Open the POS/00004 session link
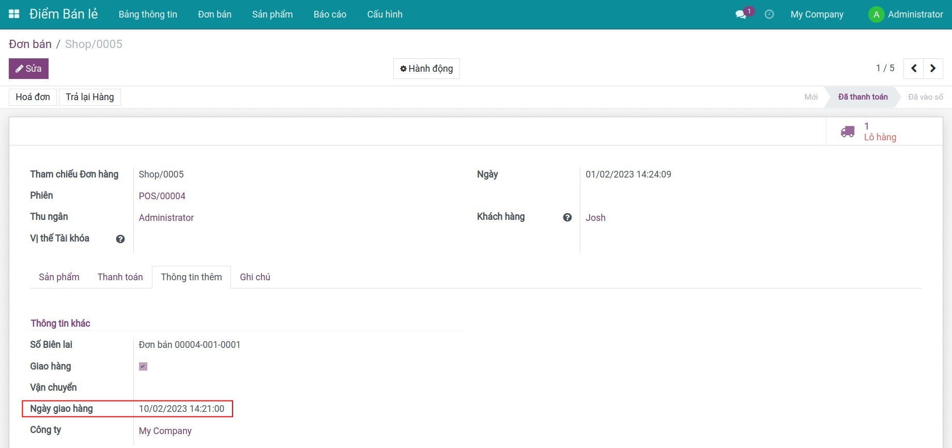952x448 pixels. tap(162, 196)
